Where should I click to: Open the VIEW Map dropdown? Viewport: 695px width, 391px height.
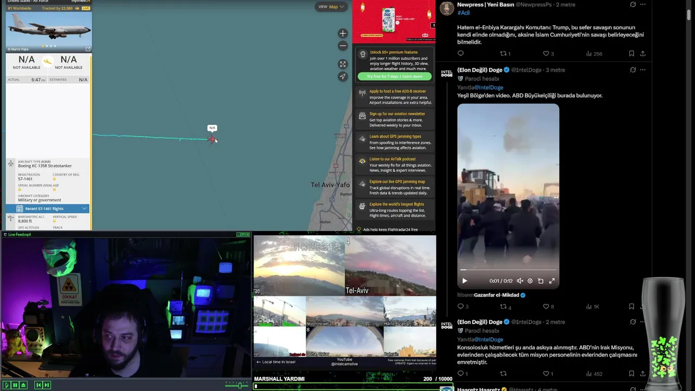pyautogui.click(x=331, y=7)
